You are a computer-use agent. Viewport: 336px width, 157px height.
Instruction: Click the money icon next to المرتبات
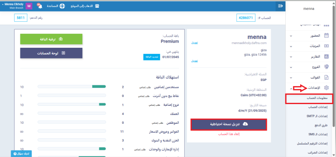tap(326, 46)
